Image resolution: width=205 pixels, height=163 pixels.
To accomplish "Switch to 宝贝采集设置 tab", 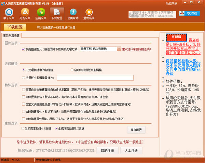I will coord(11,36).
